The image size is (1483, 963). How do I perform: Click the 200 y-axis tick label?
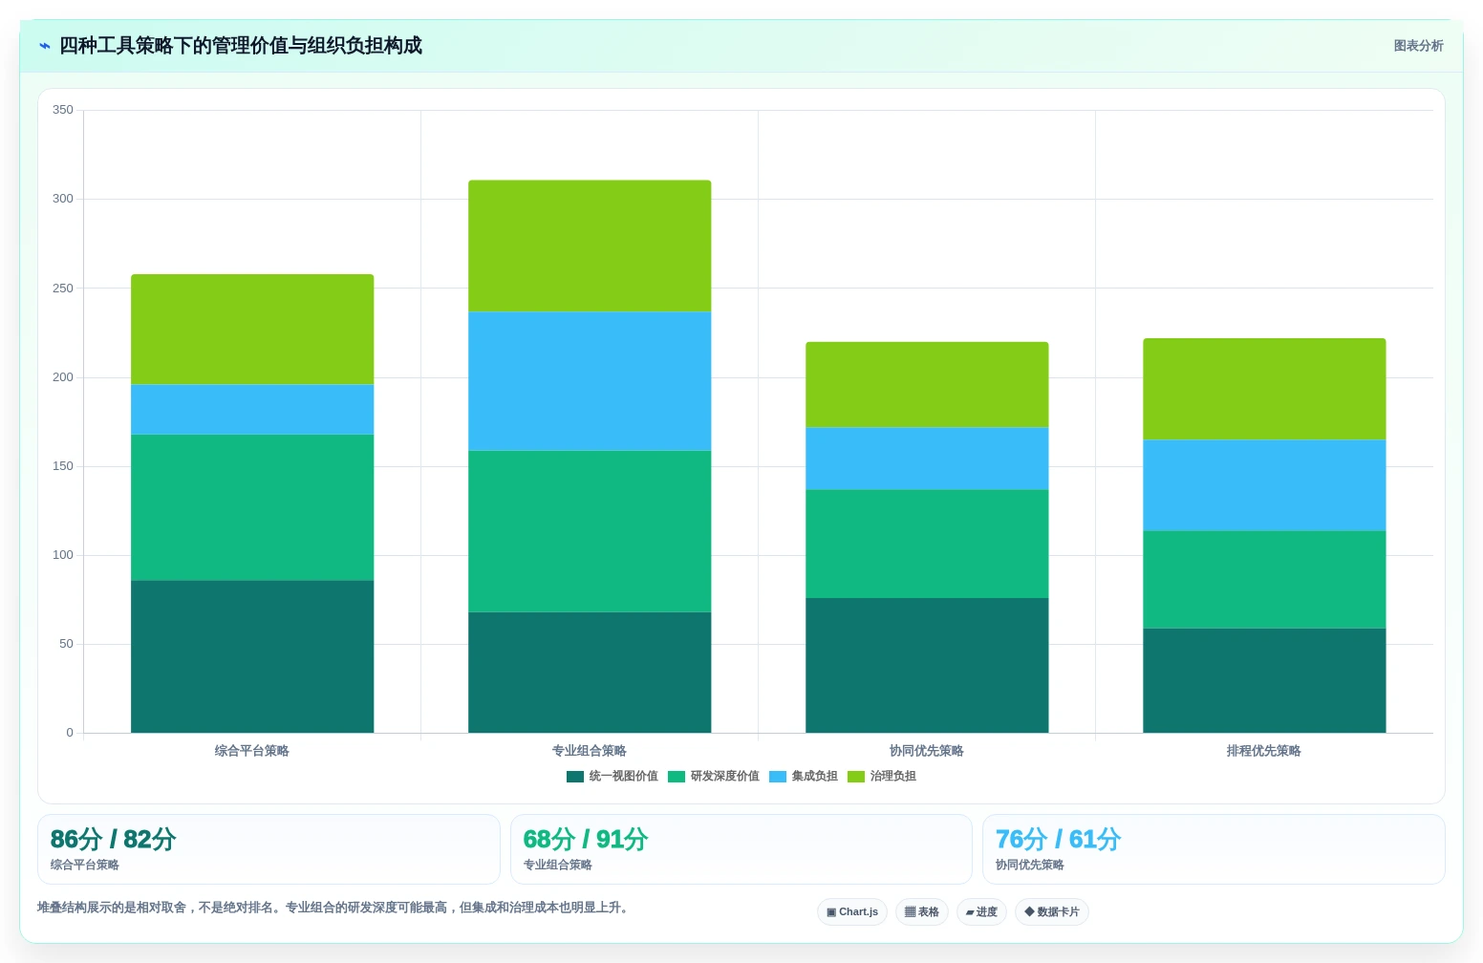(63, 377)
